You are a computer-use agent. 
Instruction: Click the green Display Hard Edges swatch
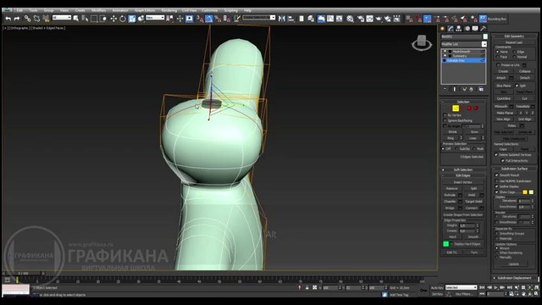tap(446, 244)
